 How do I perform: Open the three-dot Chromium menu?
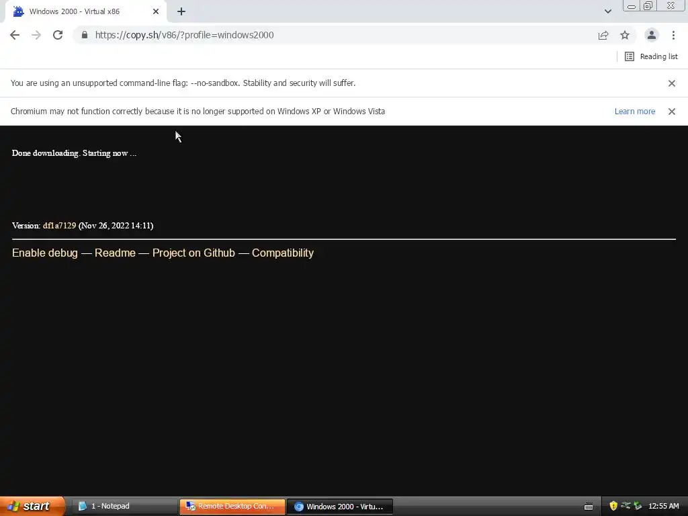click(x=673, y=35)
